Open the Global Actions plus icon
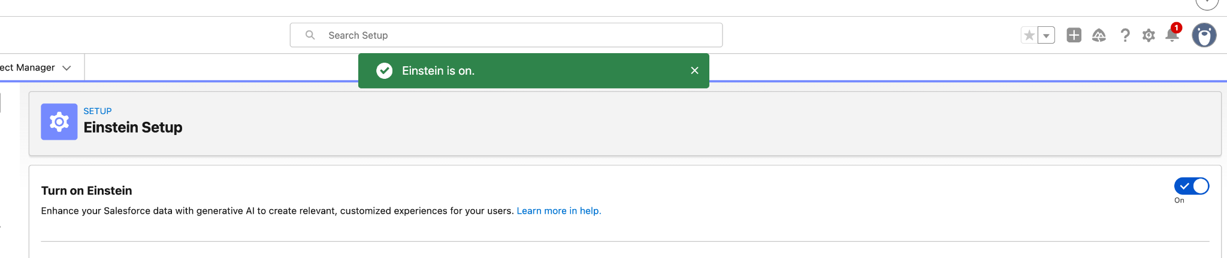The image size is (1227, 258). point(1074,35)
